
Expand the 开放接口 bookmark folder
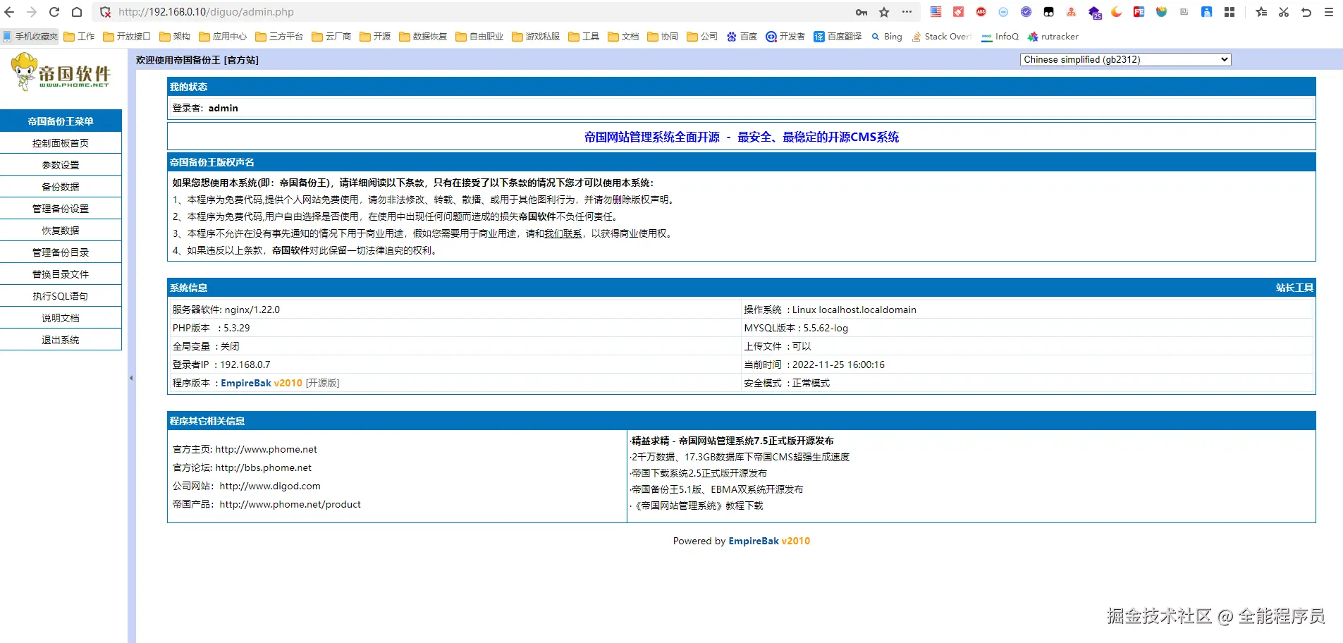127,37
